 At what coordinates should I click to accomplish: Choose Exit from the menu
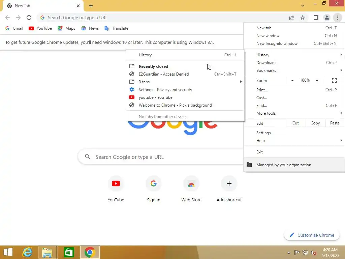[x=294, y=152]
